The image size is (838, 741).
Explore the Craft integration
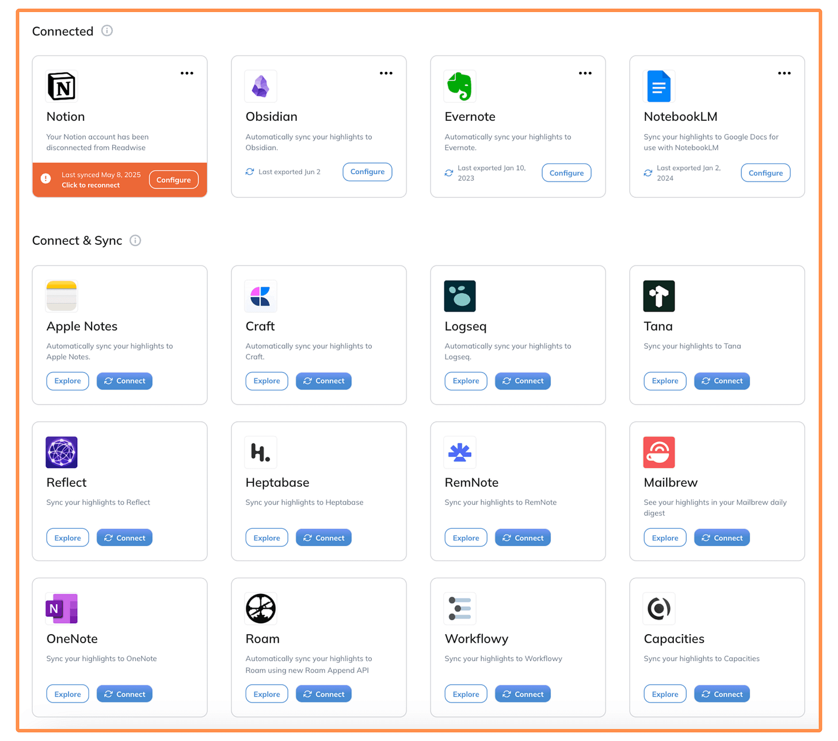coord(267,381)
